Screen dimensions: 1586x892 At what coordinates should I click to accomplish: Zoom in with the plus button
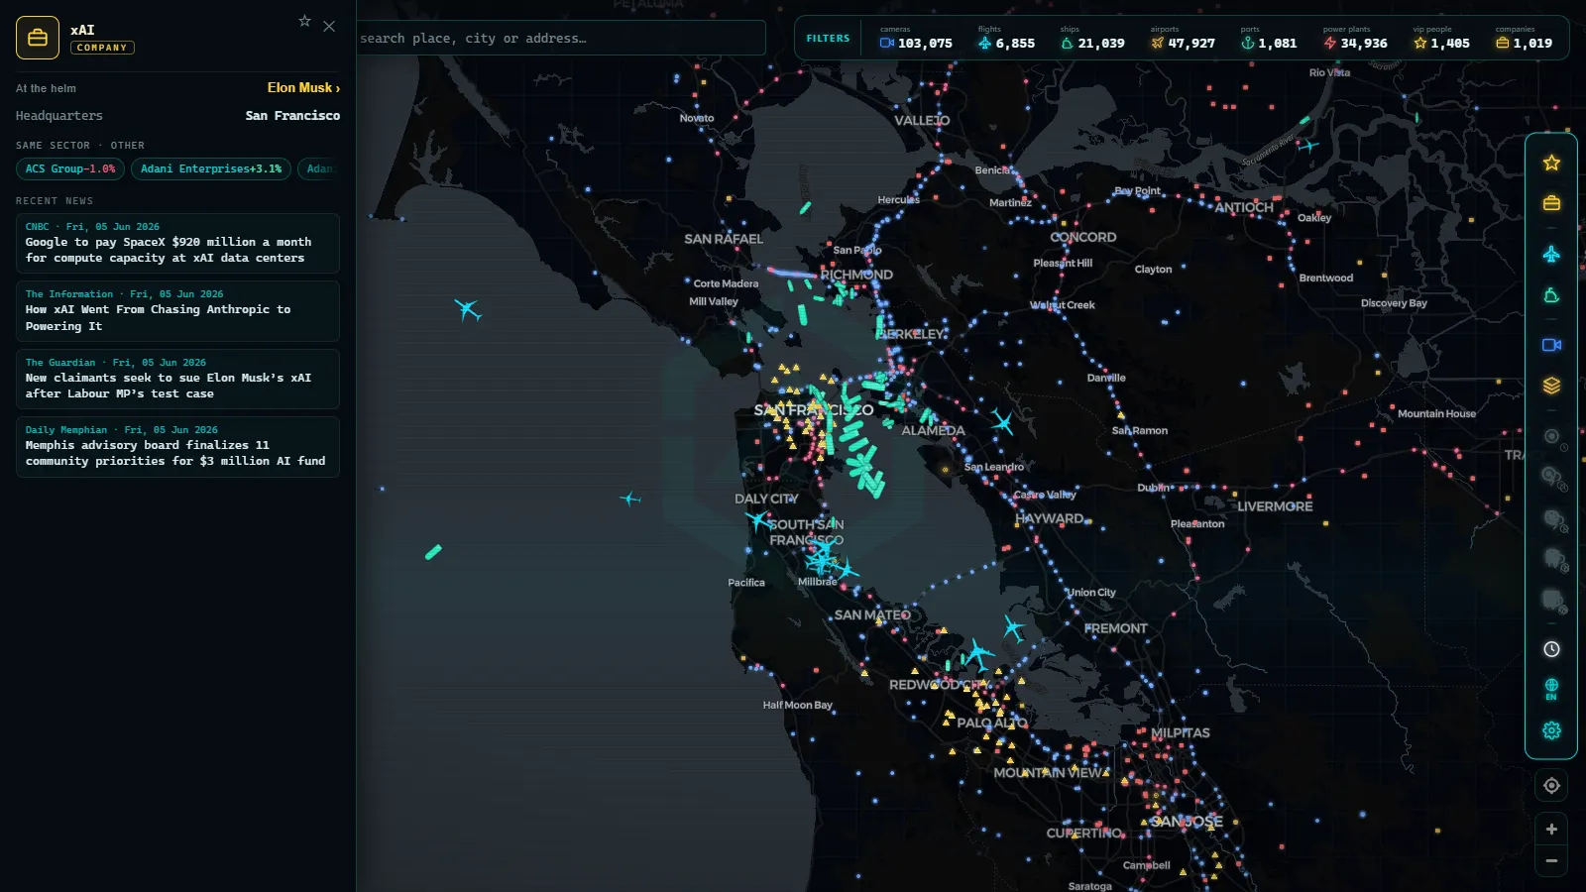pos(1551,830)
